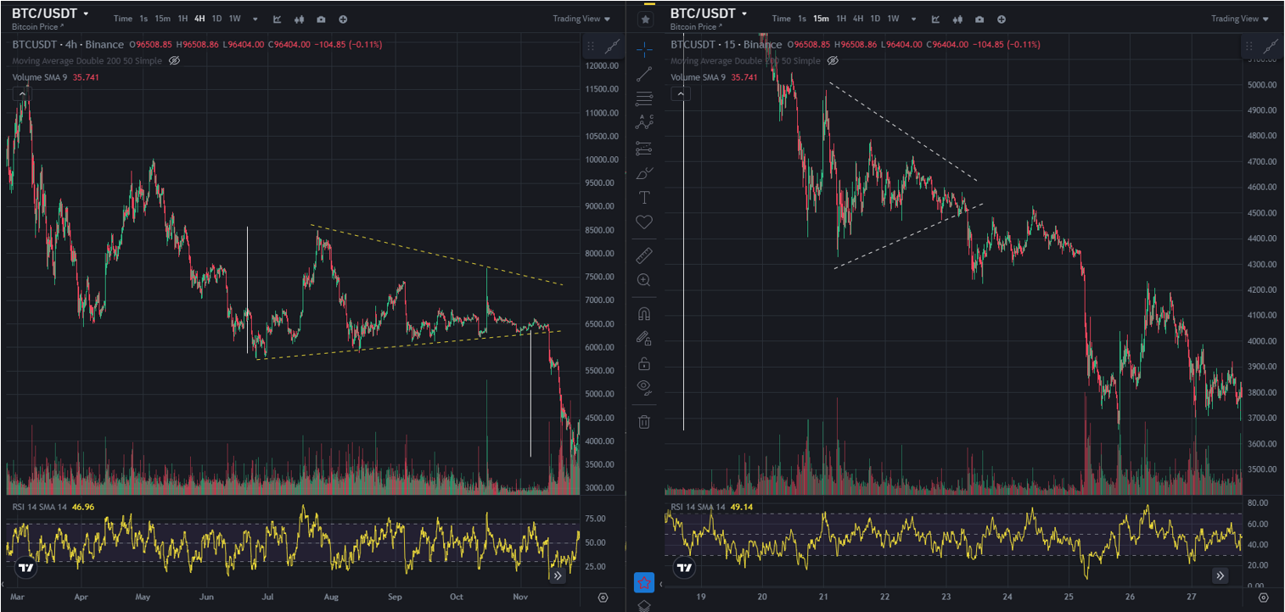Select 15m interval in left chart
This screenshot has width=1285, height=612.
[162, 19]
